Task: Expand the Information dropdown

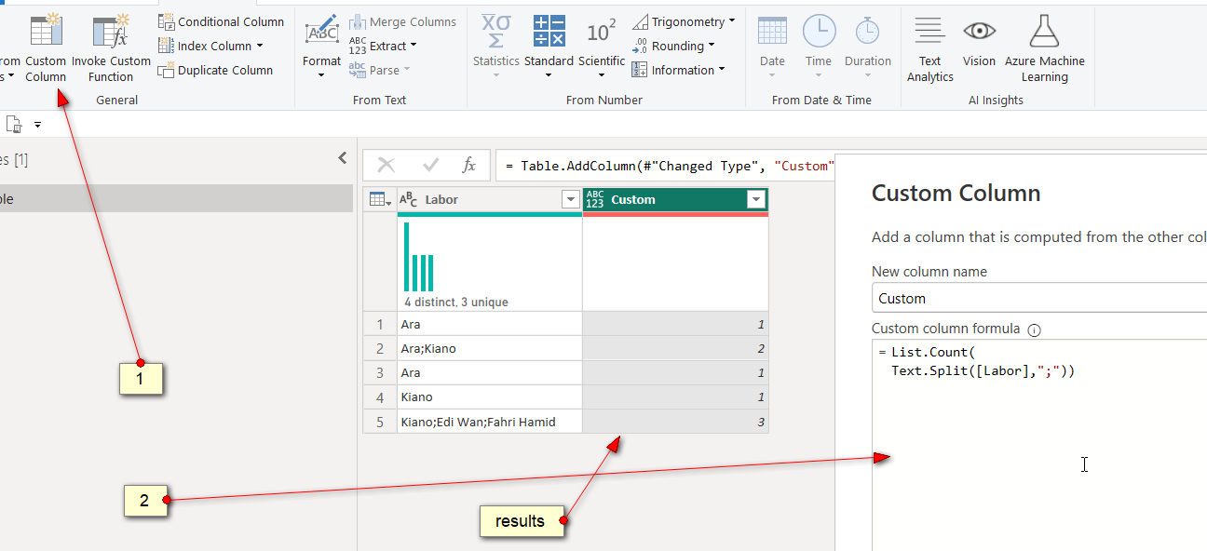Action: 678,70
